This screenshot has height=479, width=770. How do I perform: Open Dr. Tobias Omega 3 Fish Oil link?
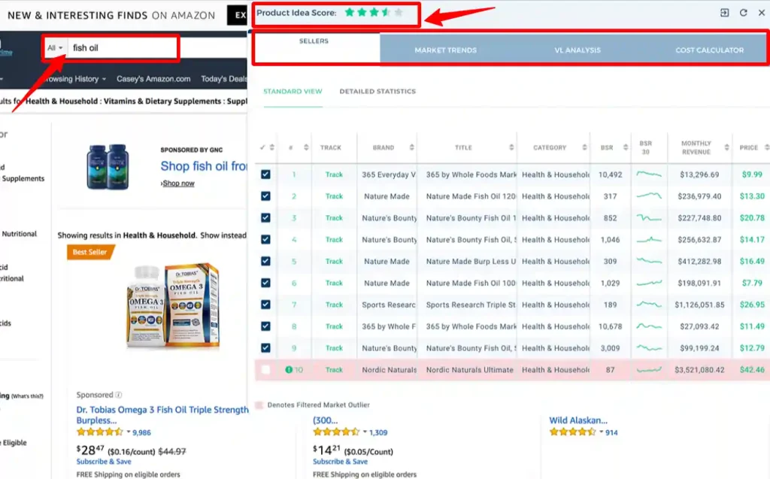[162, 414]
